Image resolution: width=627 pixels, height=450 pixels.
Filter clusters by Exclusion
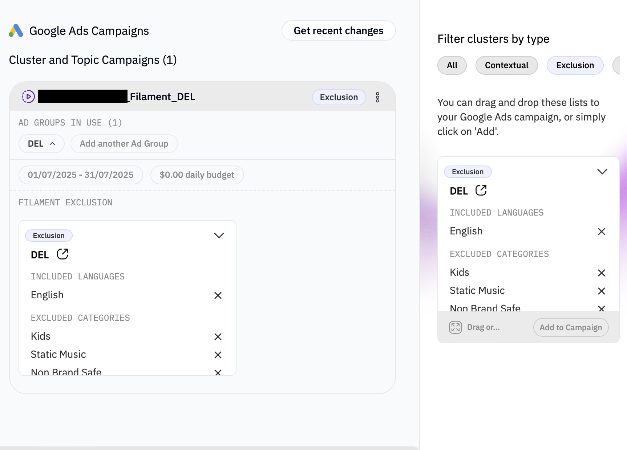pyautogui.click(x=575, y=65)
